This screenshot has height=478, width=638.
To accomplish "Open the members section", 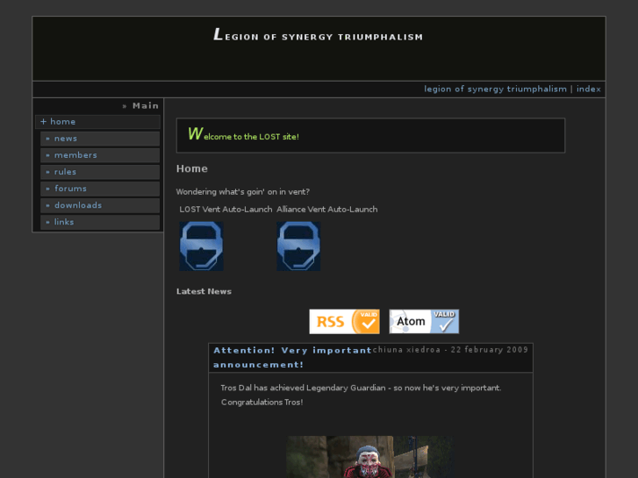I will [x=100, y=155].
